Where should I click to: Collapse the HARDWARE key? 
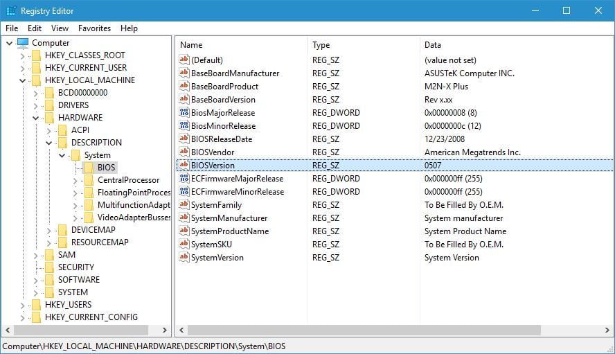(x=36, y=118)
